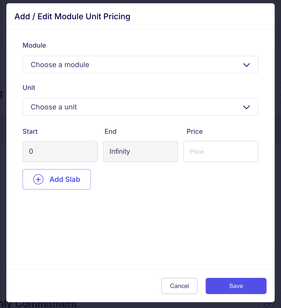
Task: Save the module unit pricing
Action: pos(236,286)
